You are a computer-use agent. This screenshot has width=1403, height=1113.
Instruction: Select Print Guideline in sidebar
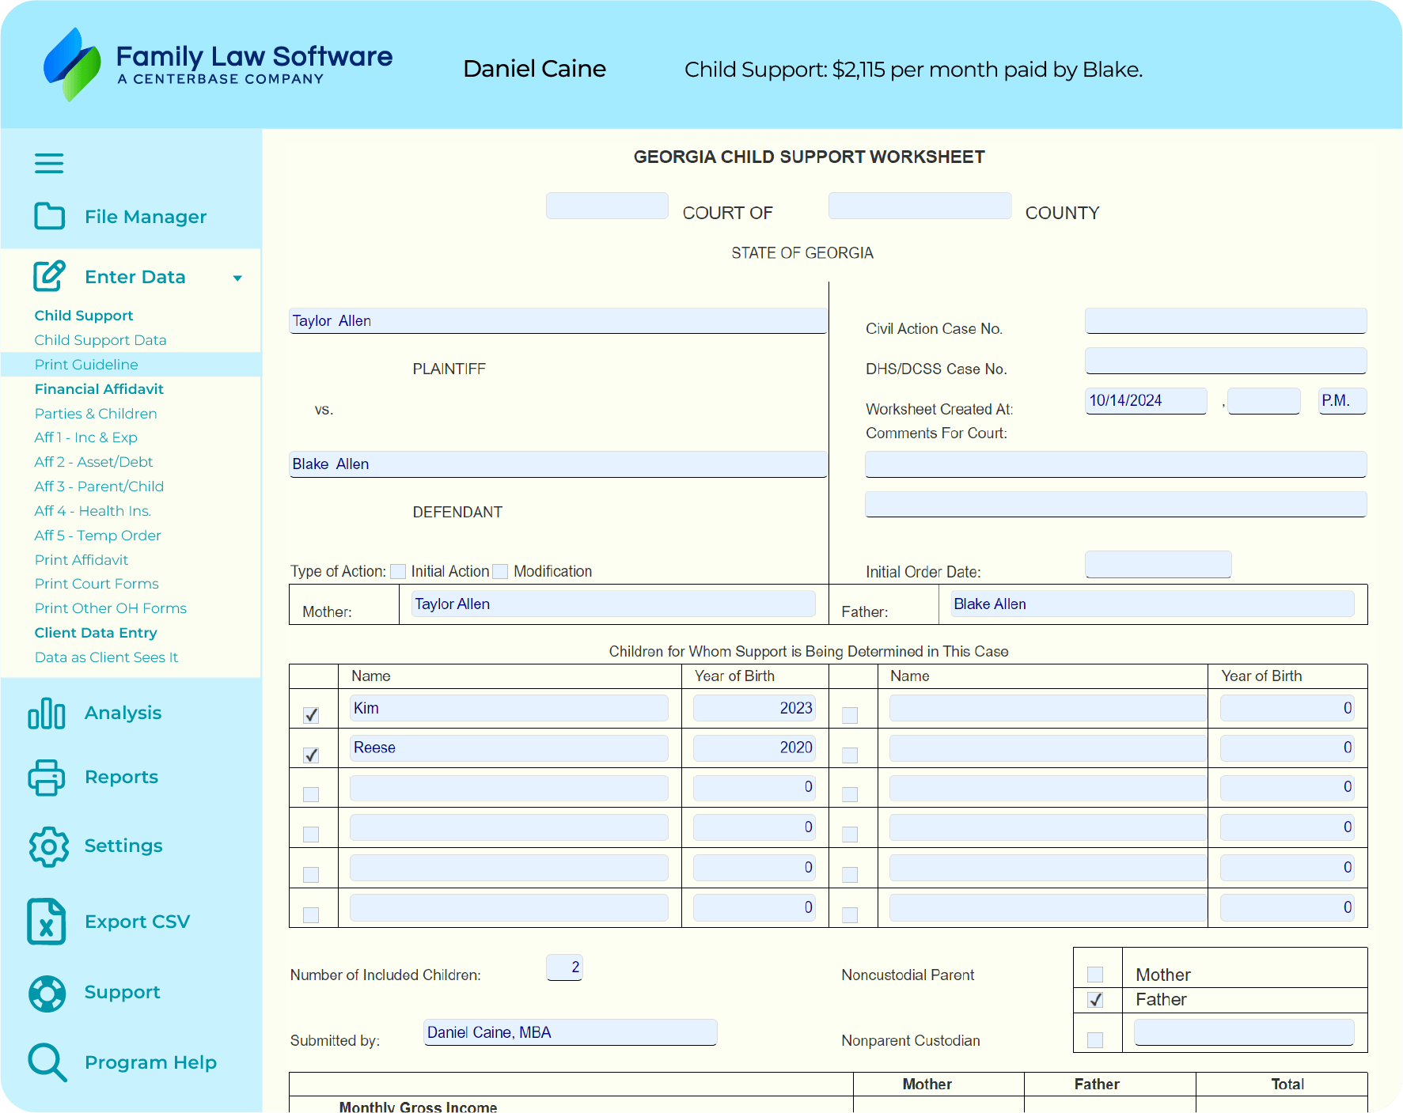[x=86, y=365]
